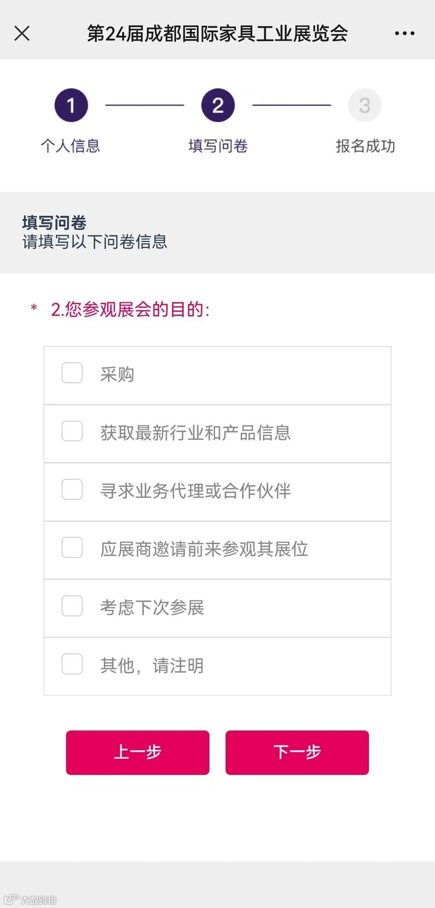Check 应展商邀请前来参观其展位 option box
The image size is (435, 908).
click(72, 547)
